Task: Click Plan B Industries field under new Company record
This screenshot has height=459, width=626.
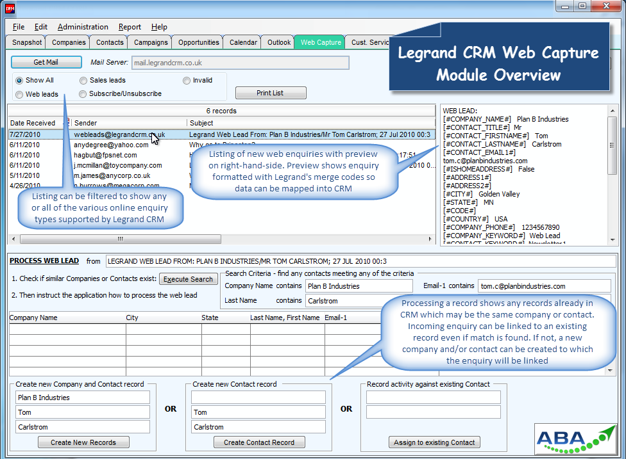Action: click(83, 398)
